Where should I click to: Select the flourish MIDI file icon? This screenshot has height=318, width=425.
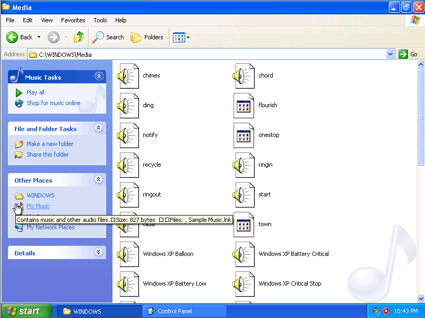pos(244,106)
